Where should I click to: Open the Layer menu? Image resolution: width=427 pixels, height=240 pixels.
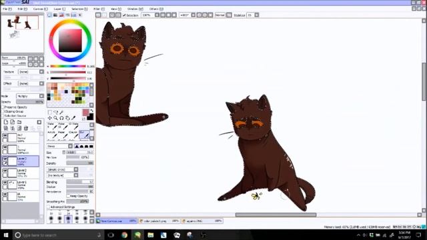59,9
